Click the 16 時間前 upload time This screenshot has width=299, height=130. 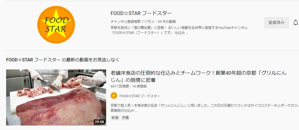point(139,86)
